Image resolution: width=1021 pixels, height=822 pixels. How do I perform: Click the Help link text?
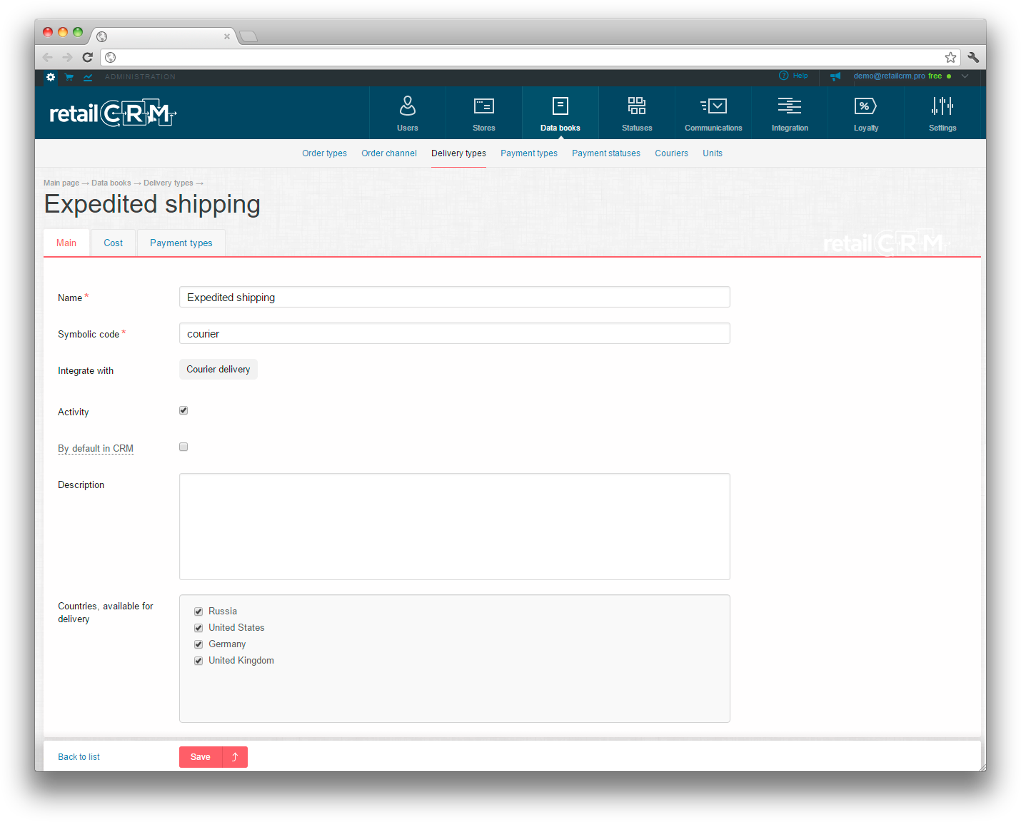click(x=800, y=76)
